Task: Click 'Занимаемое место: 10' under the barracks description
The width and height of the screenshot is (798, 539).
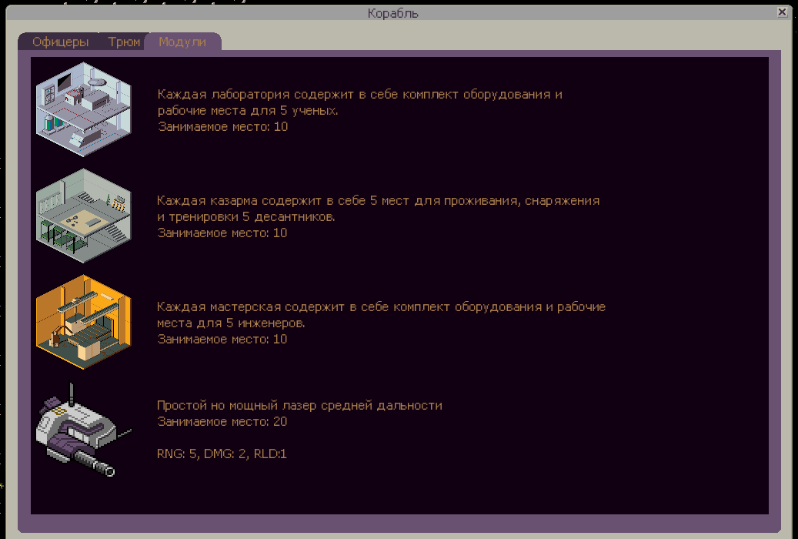Action: (x=222, y=233)
